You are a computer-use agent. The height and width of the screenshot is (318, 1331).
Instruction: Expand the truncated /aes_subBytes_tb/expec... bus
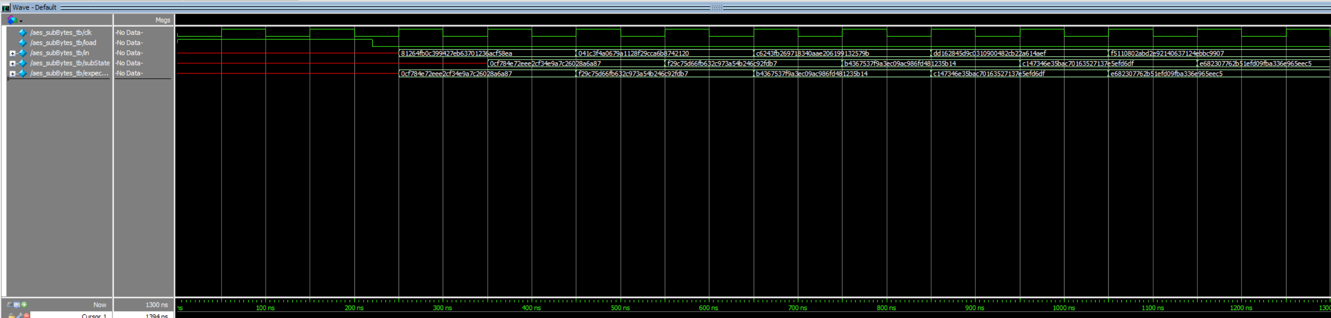[x=12, y=74]
